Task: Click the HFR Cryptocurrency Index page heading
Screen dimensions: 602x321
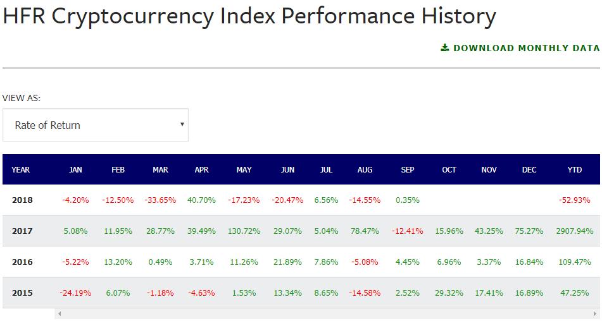Action: [249, 17]
